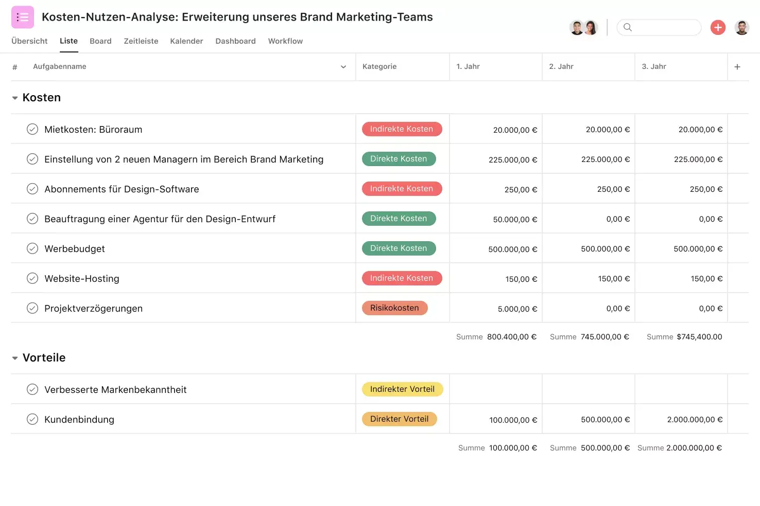Screen dimensions: 760x506
Task: Click the Summe 800.400,00 € total
Action: [x=496, y=337]
